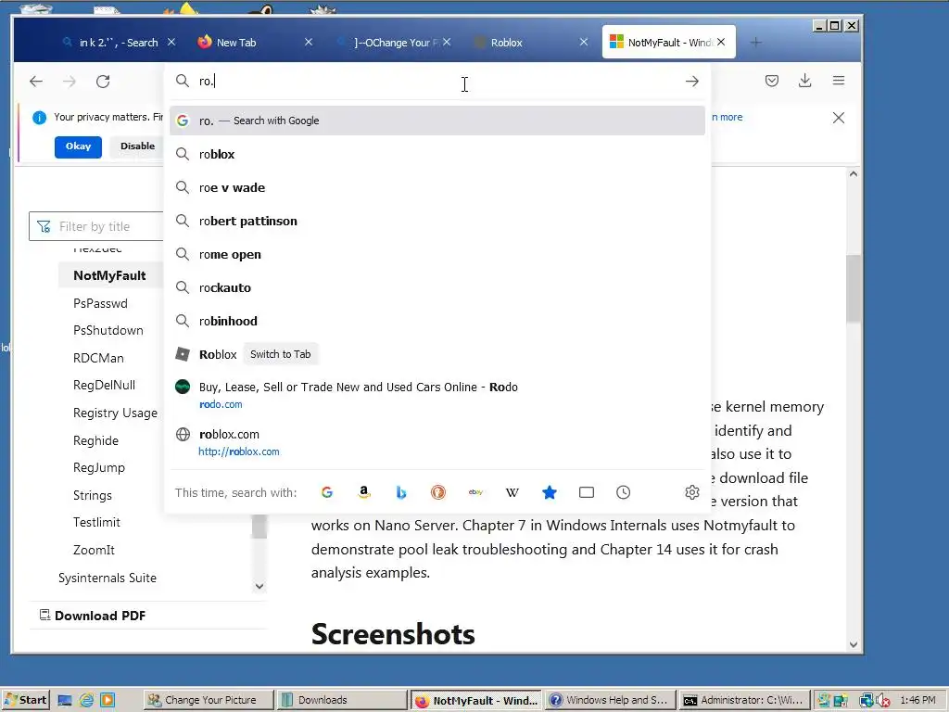
Task: Close the NotMyFault tab
Action: click(721, 43)
